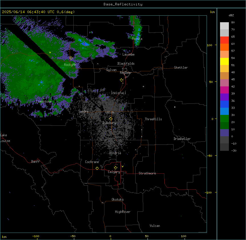Click the yellow diamond marker near RockyMH
246x240 pixels.
click(x=71, y=58)
